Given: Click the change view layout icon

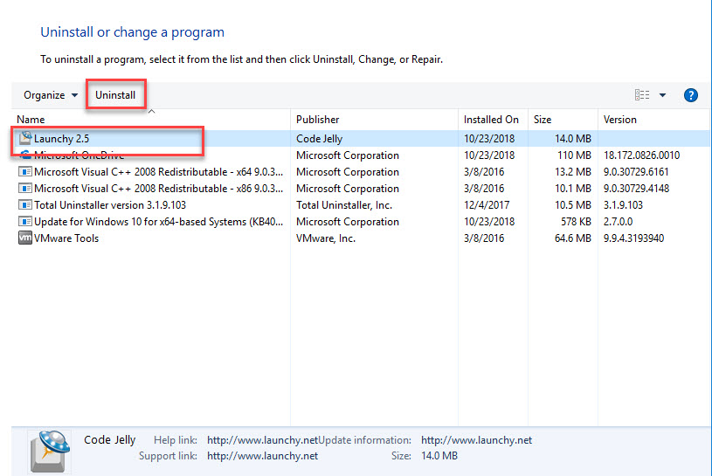Looking at the screenshot, I should click(641, 95).
